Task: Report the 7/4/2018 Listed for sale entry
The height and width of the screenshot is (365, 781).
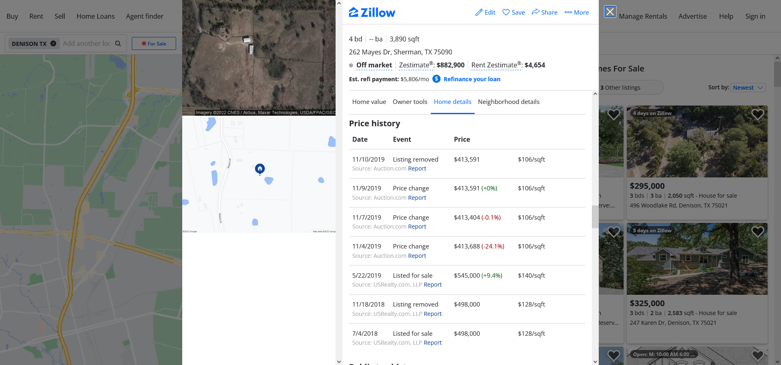Action: 432,343
